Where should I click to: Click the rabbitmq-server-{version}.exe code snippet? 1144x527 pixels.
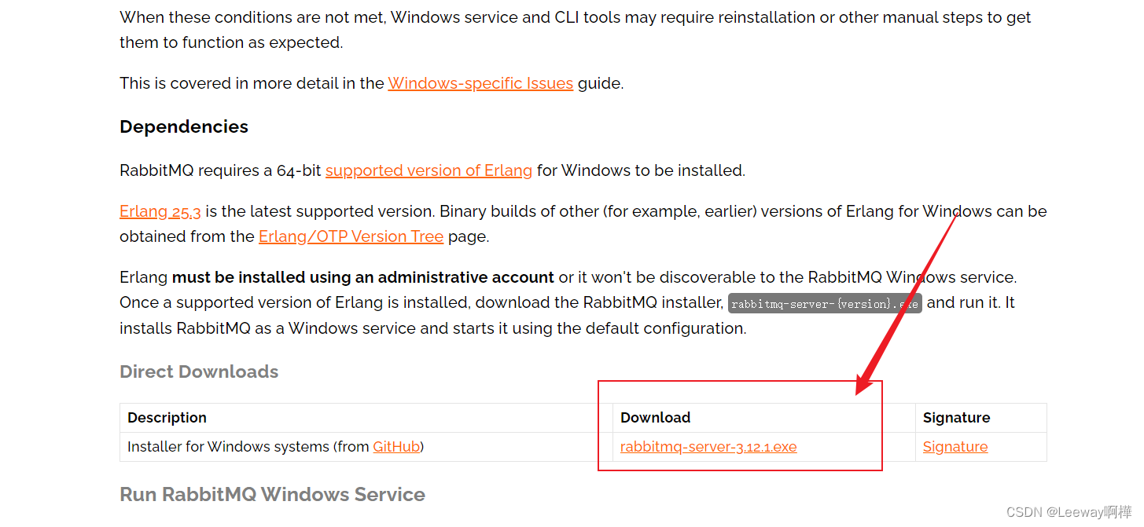click(x=825, y=304)
